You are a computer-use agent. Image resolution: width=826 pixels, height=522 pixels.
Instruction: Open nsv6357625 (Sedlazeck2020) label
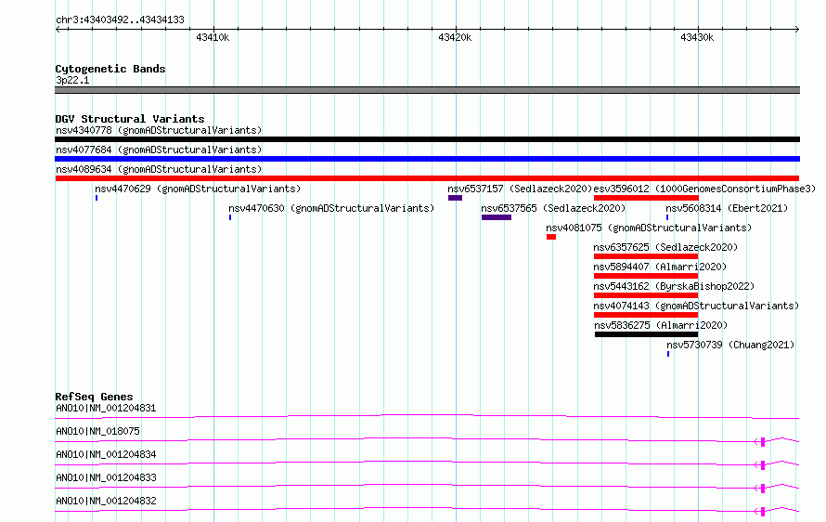click(665, 247)
